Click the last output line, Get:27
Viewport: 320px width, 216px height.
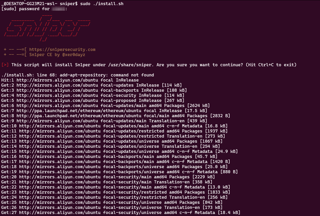point(121,212)
